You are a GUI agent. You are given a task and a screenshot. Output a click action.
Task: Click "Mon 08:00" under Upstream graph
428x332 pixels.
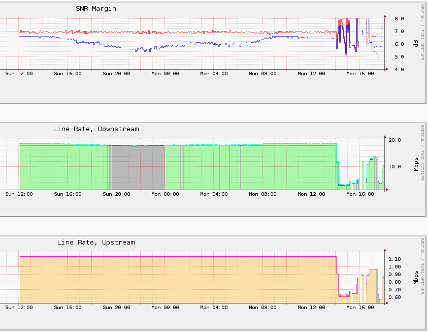pos(262,308)
